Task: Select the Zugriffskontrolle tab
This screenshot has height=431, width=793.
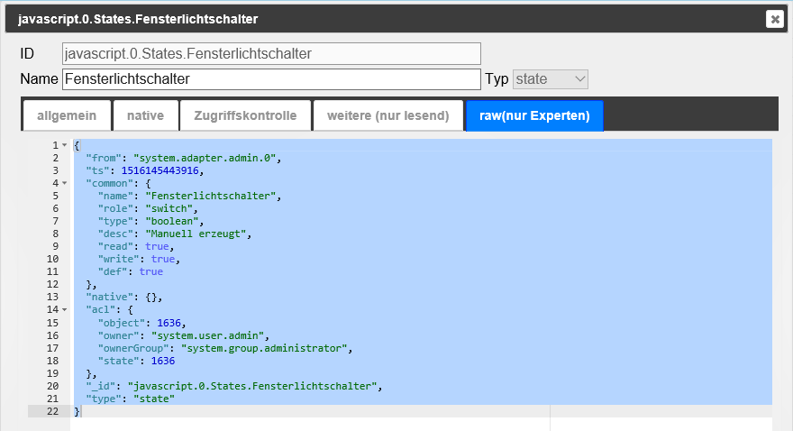Action: coord(244,115)
